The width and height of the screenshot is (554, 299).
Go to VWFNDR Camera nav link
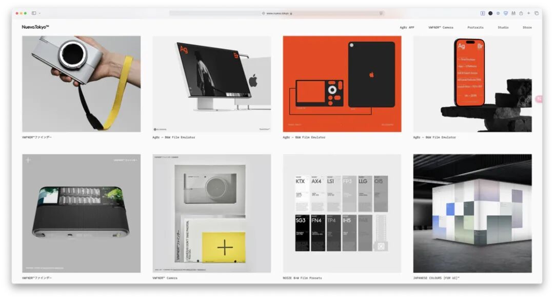pos(441,27)
